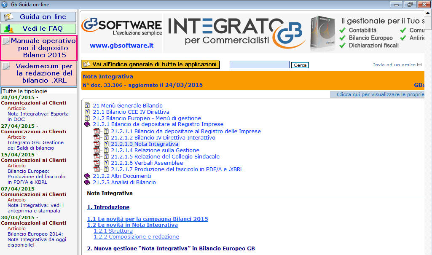432x255 pixels.
Task: Open article Nota Integrativa: vedi l anteprima e stampala
Action: coord(35,208)
